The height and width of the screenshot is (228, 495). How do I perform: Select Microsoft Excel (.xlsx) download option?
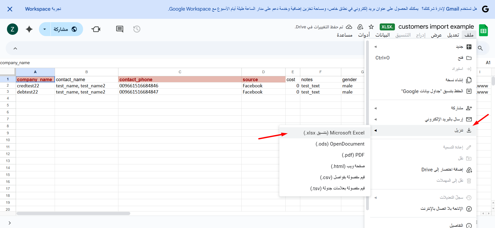(x=334, y=133)
